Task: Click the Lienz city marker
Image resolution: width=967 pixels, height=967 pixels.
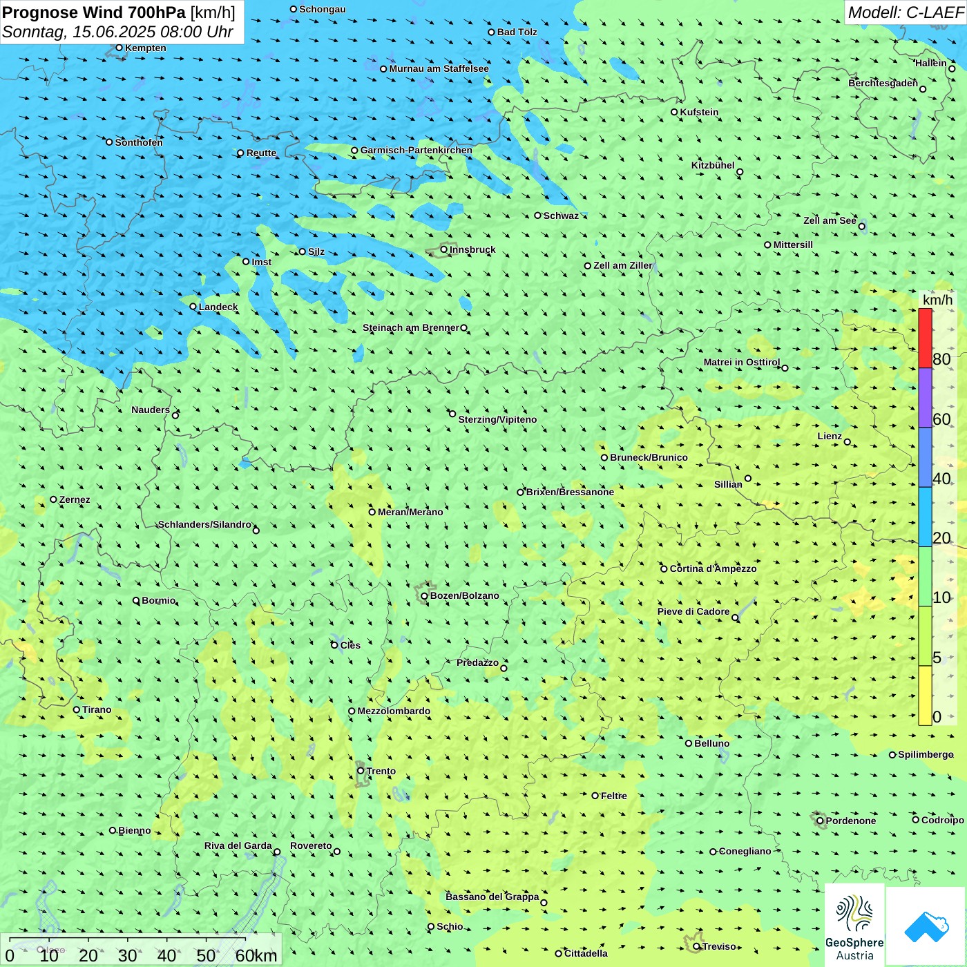Action: [848, 442]
